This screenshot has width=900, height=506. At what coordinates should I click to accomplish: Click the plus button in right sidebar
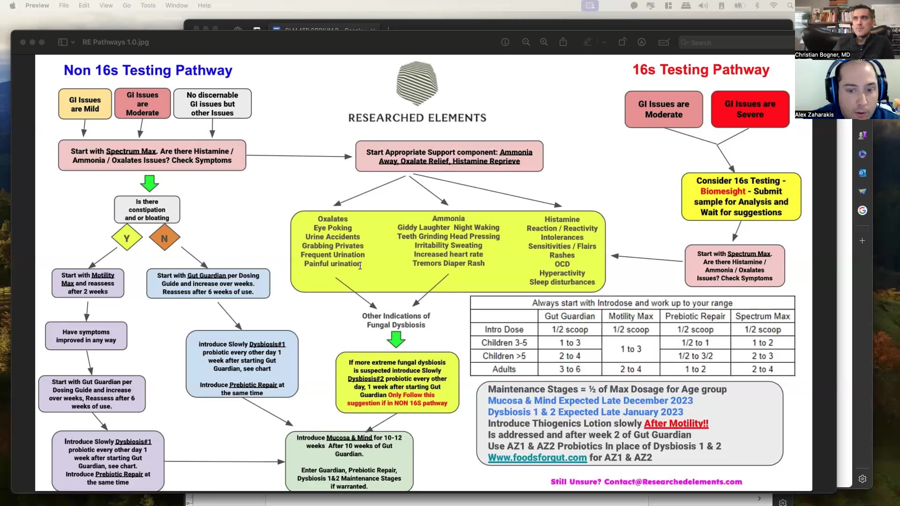[x=862, y=241]
